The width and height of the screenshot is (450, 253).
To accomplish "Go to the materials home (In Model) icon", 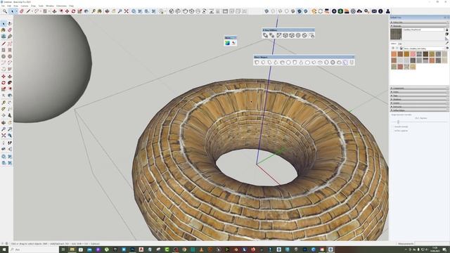I will click(x=401, y=48).
